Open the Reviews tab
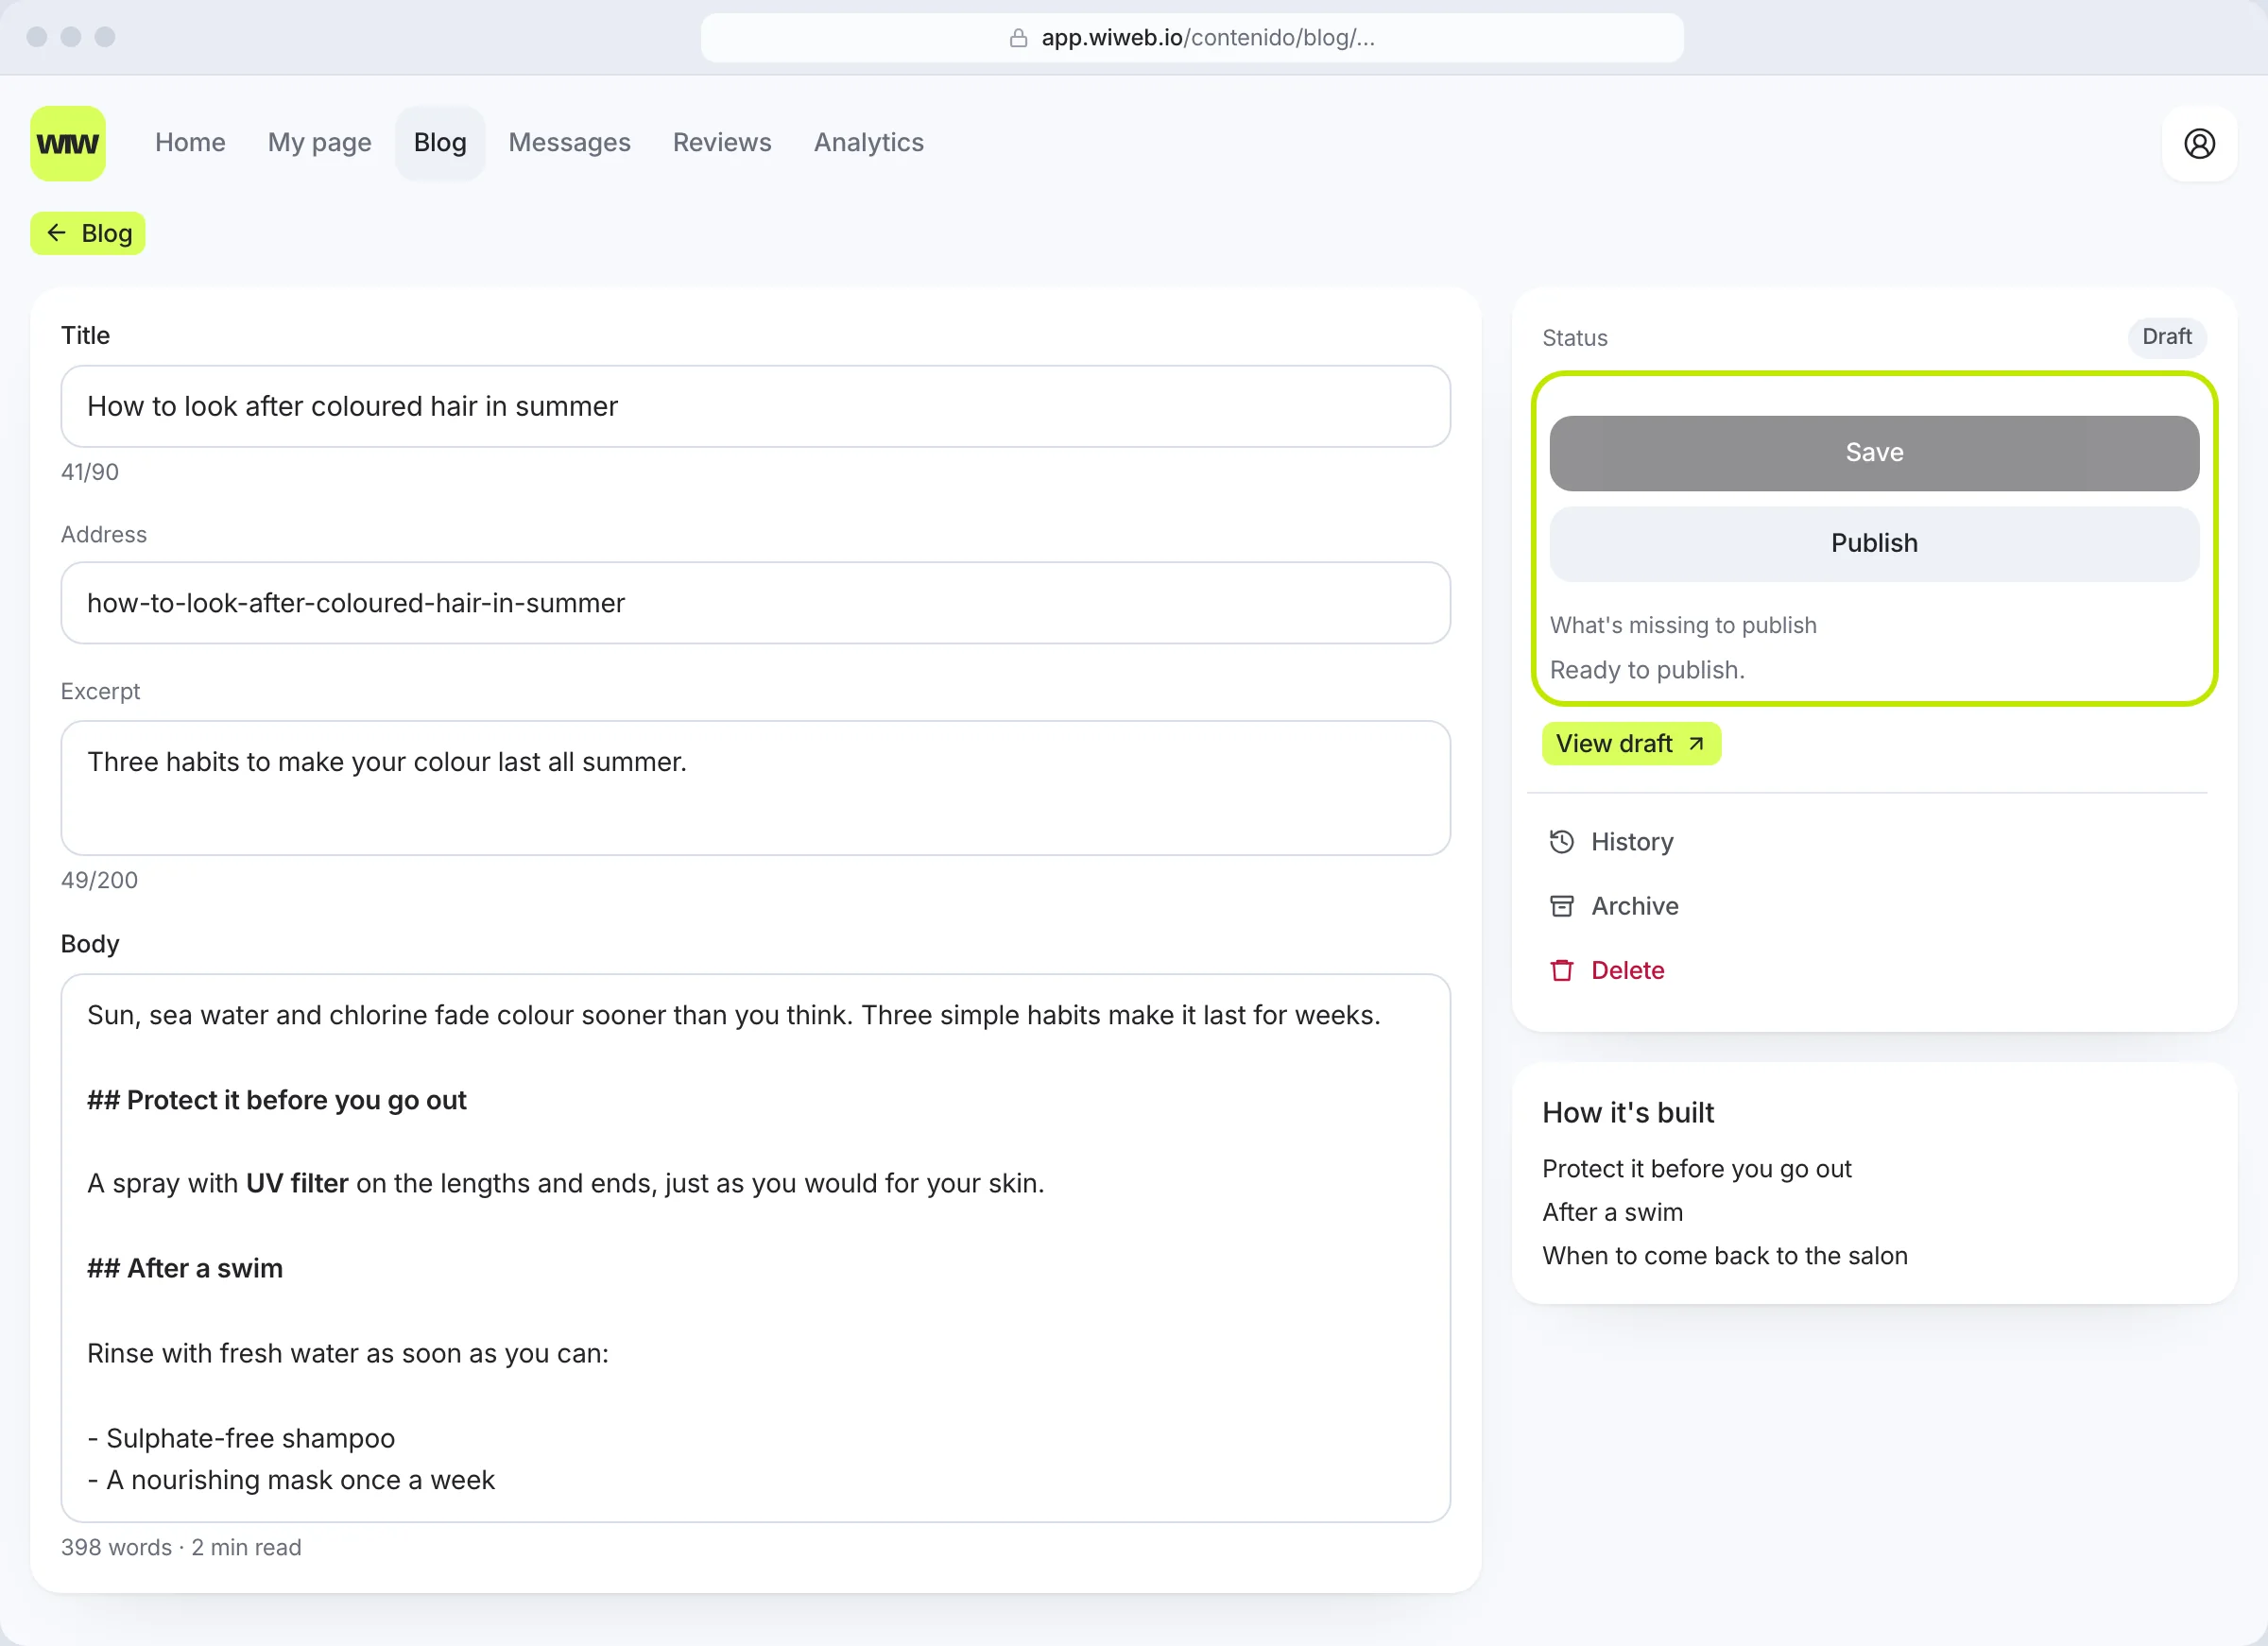2268x1646 pixels. 722,143
